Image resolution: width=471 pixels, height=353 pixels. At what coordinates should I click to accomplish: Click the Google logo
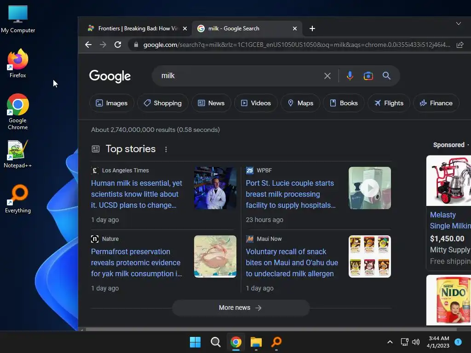click(x=110, y=76)
